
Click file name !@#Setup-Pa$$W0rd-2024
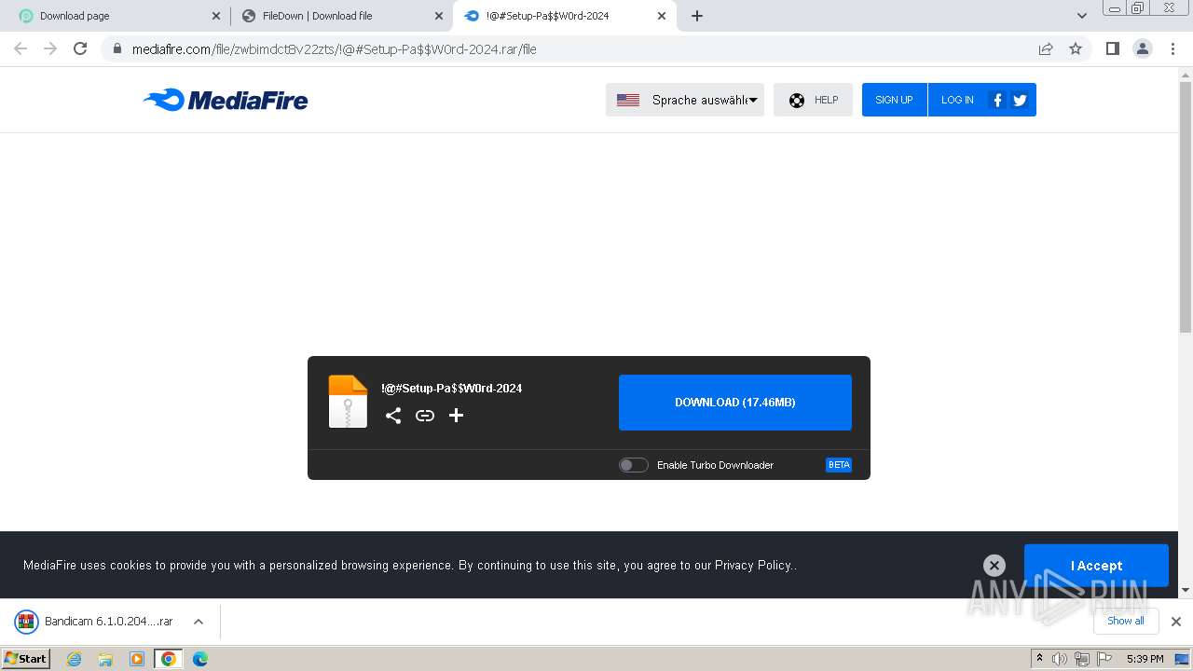click(x=451, y=389)
